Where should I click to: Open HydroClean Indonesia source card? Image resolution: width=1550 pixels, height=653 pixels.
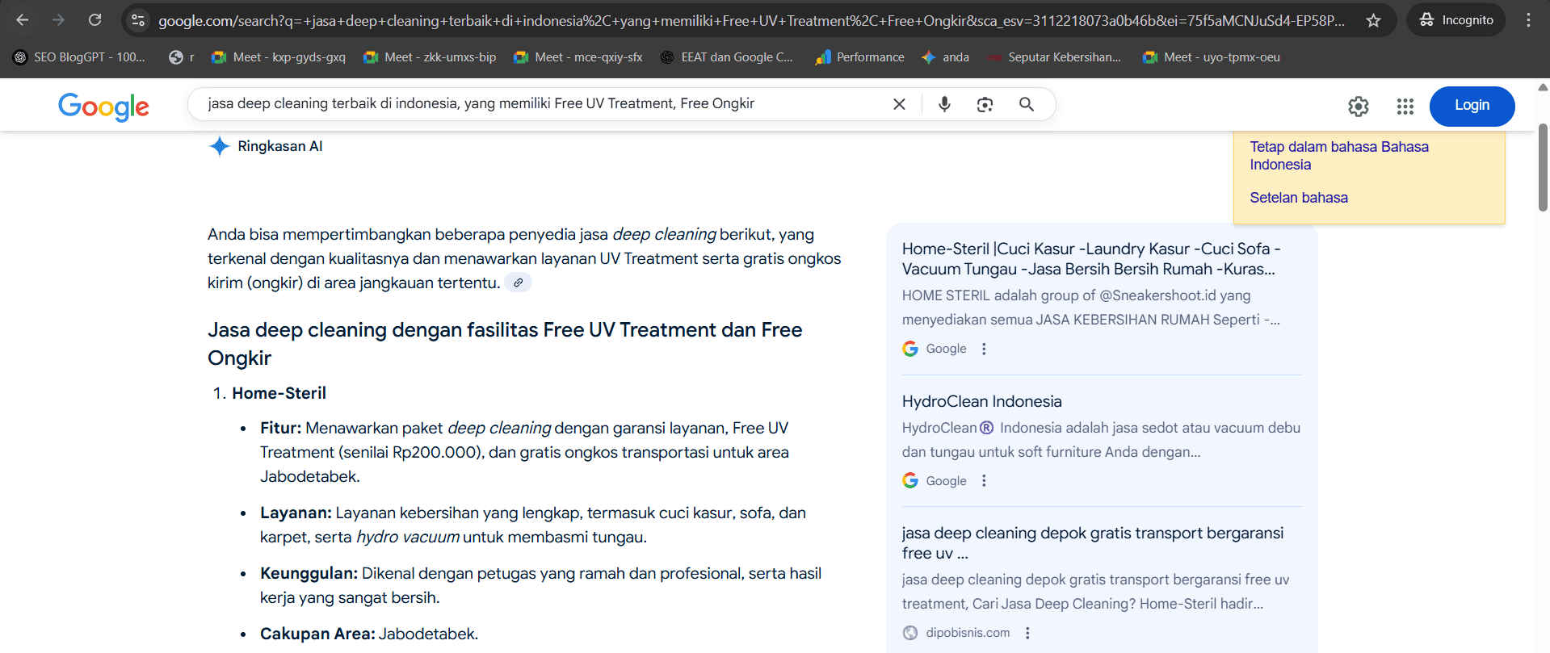pyautogui.click(x=981, y=401)
